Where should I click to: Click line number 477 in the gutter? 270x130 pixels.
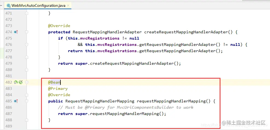click(8, 51)
